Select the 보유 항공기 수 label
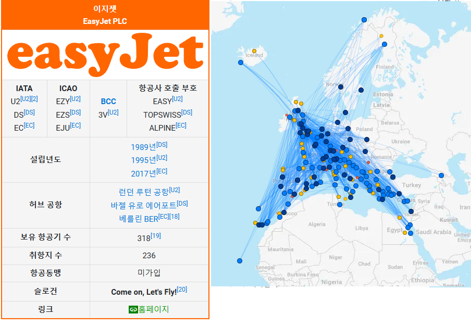The image size is (471, 327). [46, 237]
